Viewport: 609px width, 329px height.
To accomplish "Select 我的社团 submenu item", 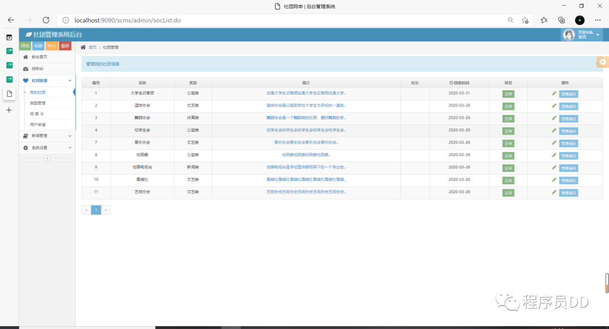I will [38, 92].
